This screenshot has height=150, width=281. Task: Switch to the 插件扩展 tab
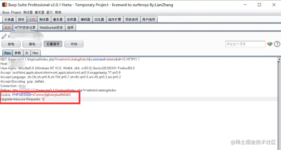point(115,19)
